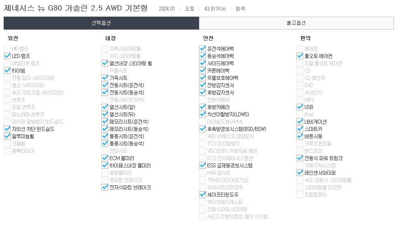Toggle 열선내장 스티어링 휠 checkbox
Screen dimensions: 396x242
point(105,63)
